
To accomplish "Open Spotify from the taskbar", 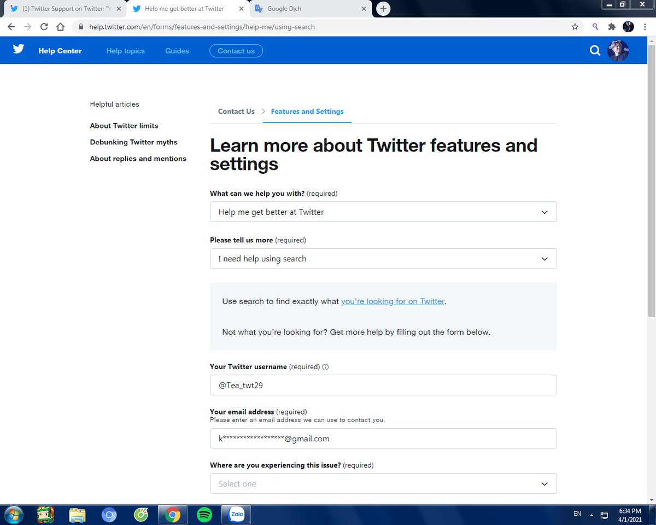I will tap(204, 515).
